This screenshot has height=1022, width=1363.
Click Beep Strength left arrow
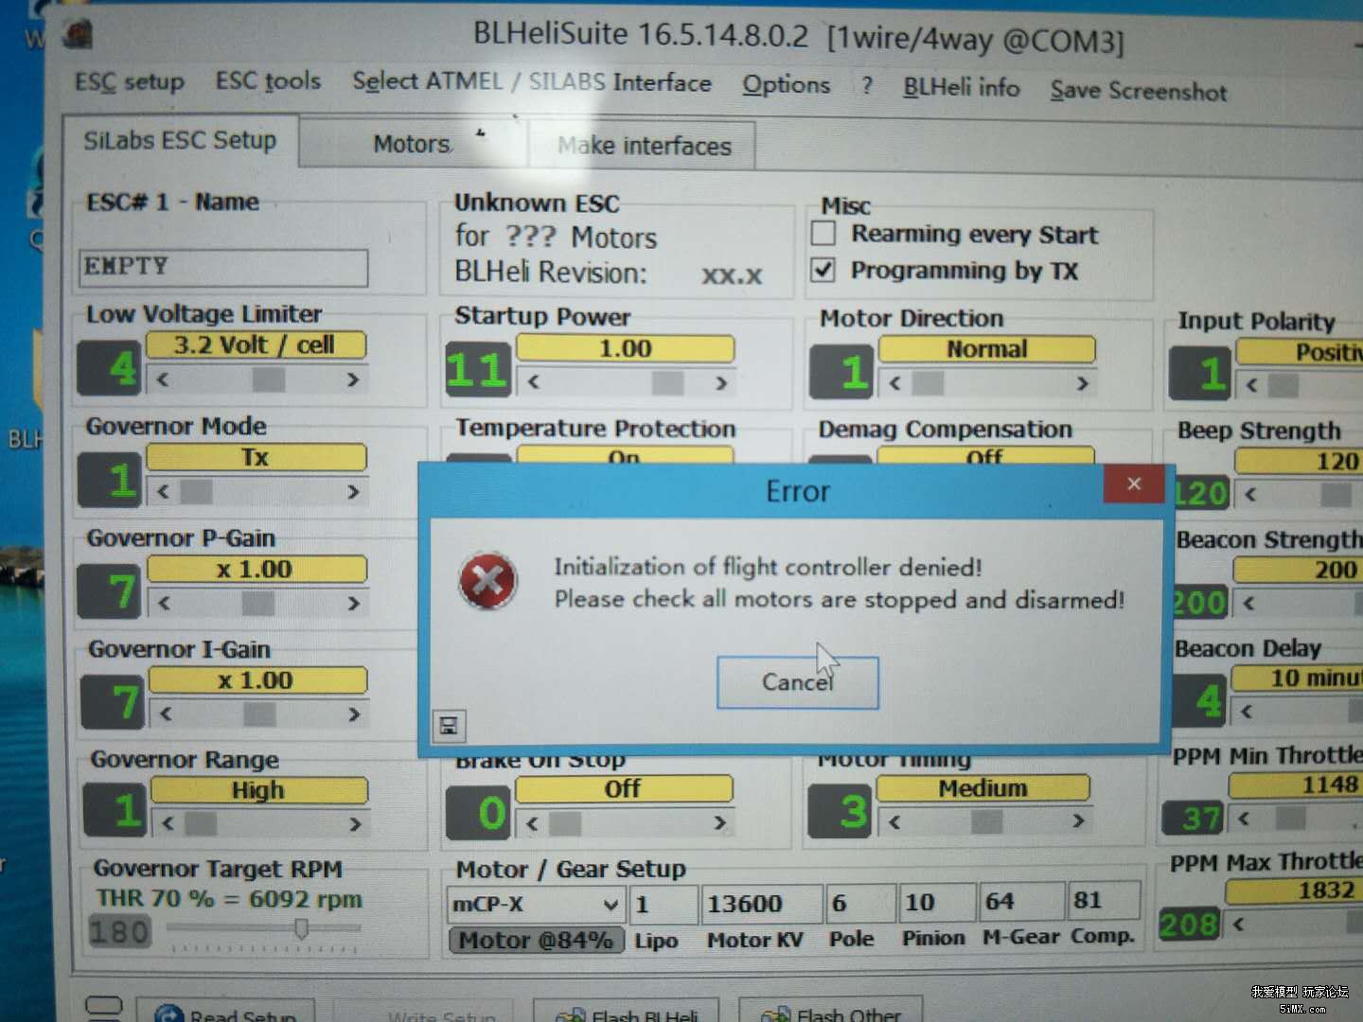pyautogui.click(x=1250, y=493)
